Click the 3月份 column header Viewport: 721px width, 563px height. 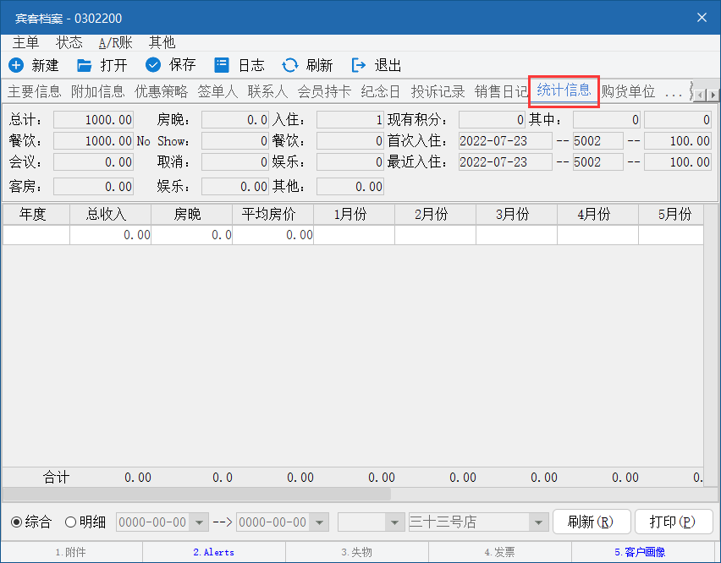coord(516,215)
